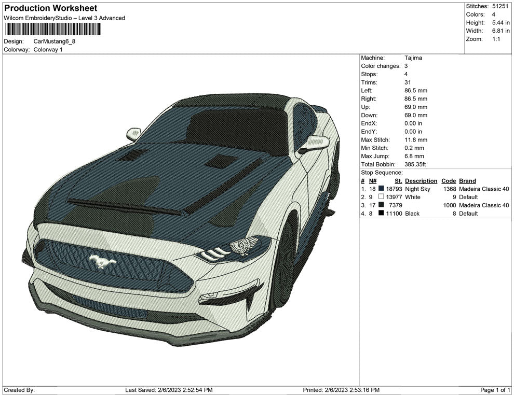Click the Description column header
The width and height of the screenshot is (514, 395).
pyautogui.click(x=421, y=181)
